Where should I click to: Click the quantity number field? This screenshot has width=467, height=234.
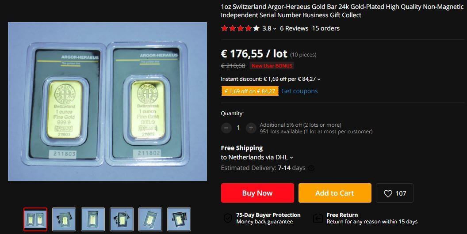[238, 128]
